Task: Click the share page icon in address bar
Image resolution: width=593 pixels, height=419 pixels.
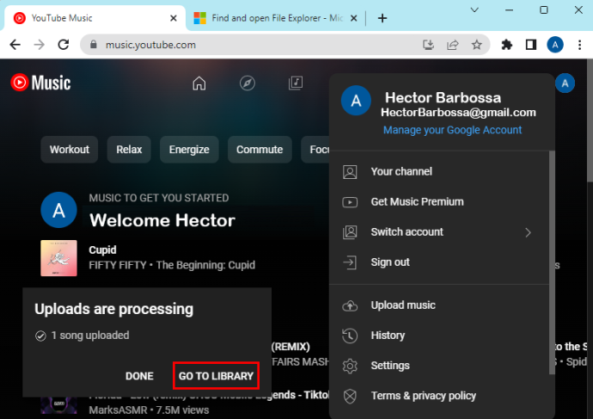Action: [x=452, y=45]
